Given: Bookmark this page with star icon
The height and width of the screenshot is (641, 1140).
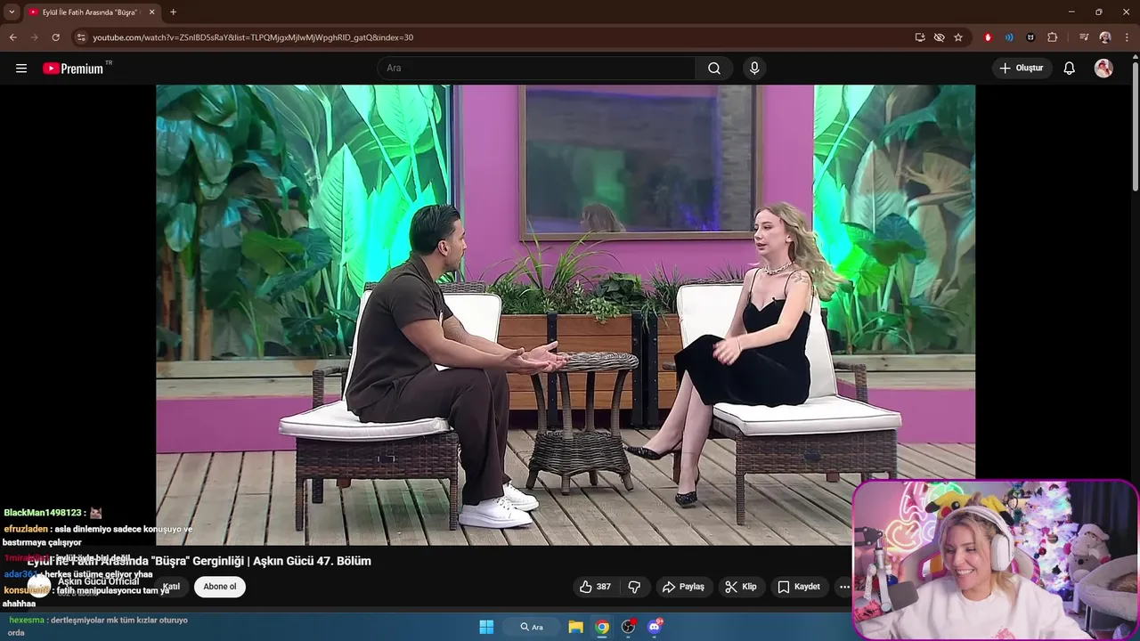Looking at the screenshot, I should [x=958, y=37].
